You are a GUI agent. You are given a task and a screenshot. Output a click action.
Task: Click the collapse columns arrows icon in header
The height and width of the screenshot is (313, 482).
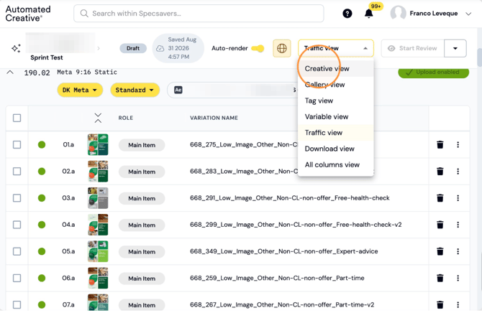[98, 118]
